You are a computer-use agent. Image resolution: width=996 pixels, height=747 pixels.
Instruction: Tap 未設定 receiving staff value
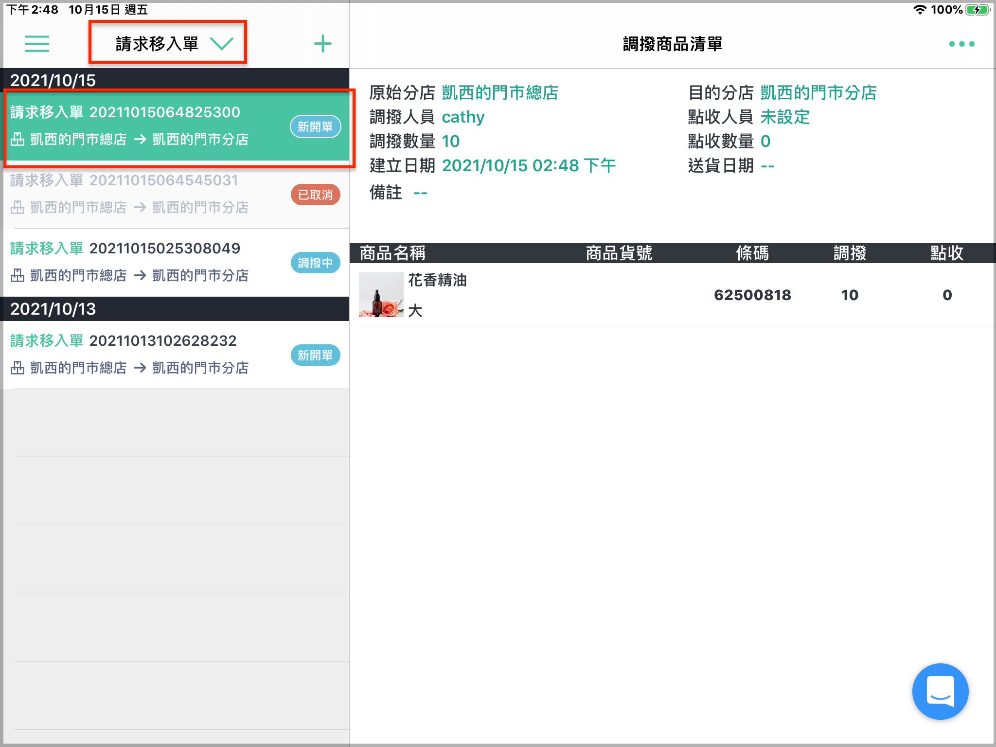coord(785,117)
